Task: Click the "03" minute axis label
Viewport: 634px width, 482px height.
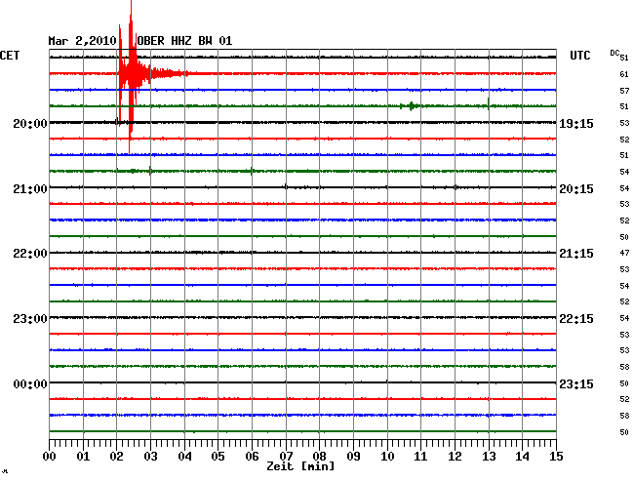Action: [x=150, y=457]
